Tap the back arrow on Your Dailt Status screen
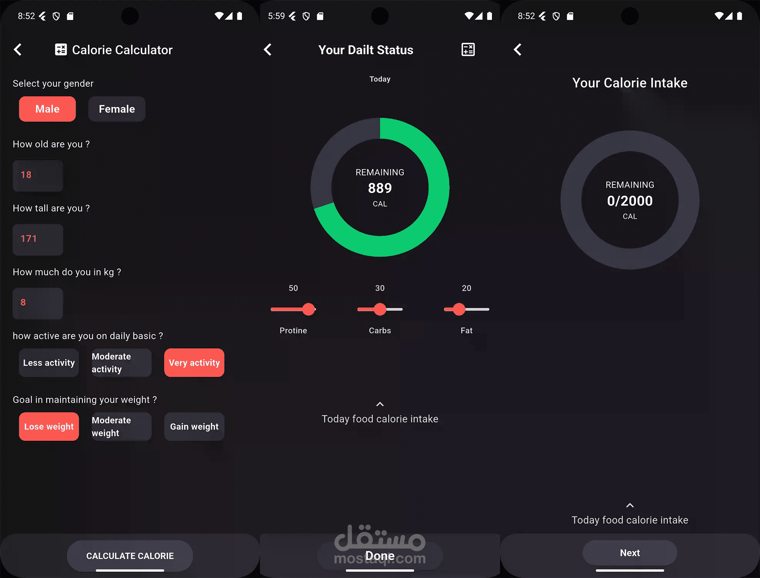This screenshot has width=760, height=578. (x=268, y=50)
